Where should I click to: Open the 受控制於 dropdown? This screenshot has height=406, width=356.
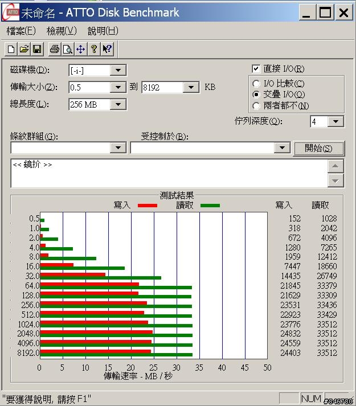[x=282, y=148]
